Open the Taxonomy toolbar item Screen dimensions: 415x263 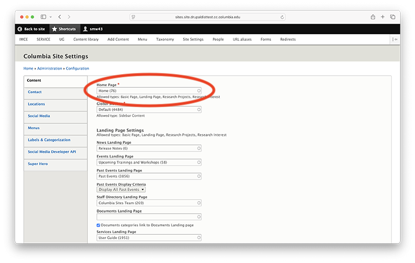click(165, 39)
